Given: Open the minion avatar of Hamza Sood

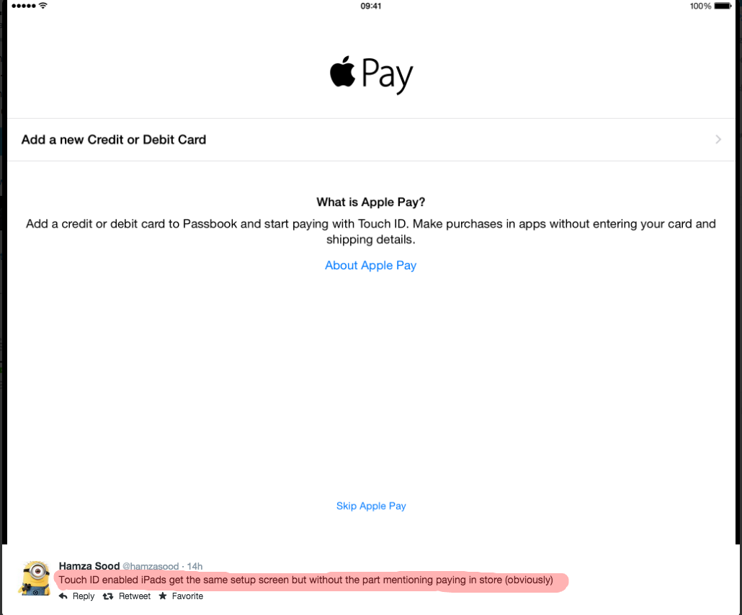Looking at the screenshot, I should [x=35, y=578].
